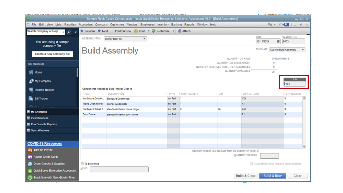The height and width of the screenshot is (193, 343).
Task: Open the Lists menu
Action: (x=58, y=24)
